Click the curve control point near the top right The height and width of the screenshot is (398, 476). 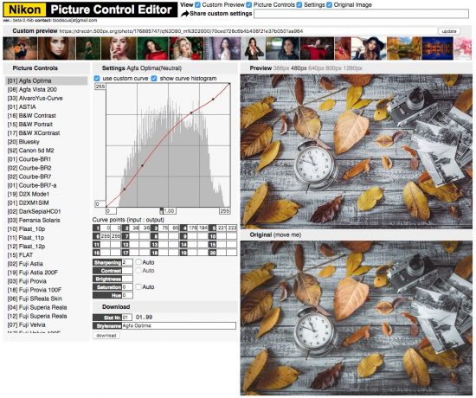point(213,99)
